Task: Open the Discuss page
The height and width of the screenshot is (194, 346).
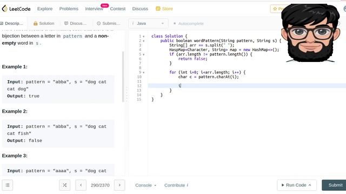Action: 140,9
